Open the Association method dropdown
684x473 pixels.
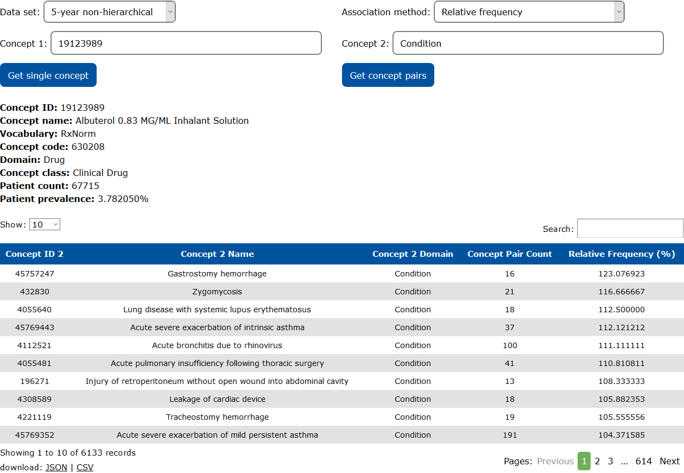(529, 12)
